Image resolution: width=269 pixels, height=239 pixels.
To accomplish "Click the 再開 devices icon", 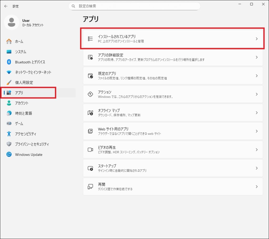I will [90, 186].
